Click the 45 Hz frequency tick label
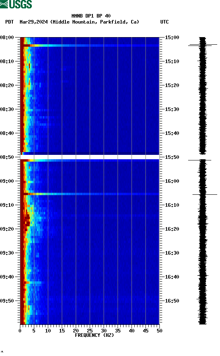 145,331
